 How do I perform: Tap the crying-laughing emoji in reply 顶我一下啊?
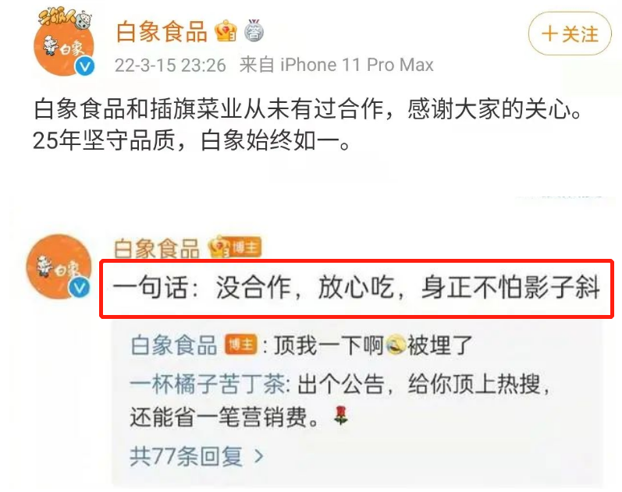[395, 344]
